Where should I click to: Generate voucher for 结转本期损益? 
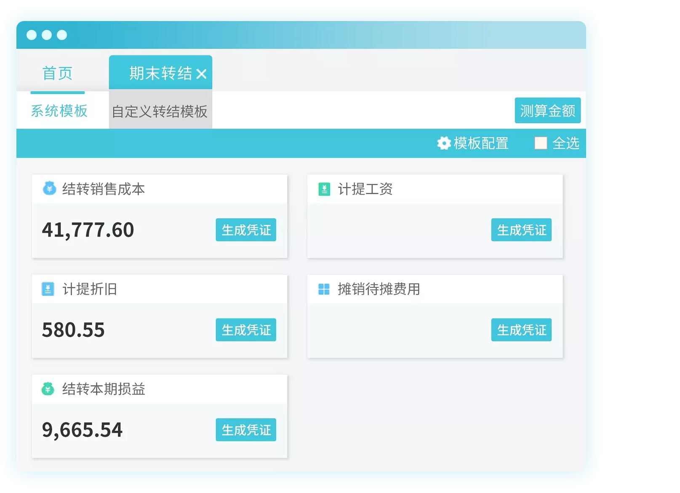click(x=246, y=430)
